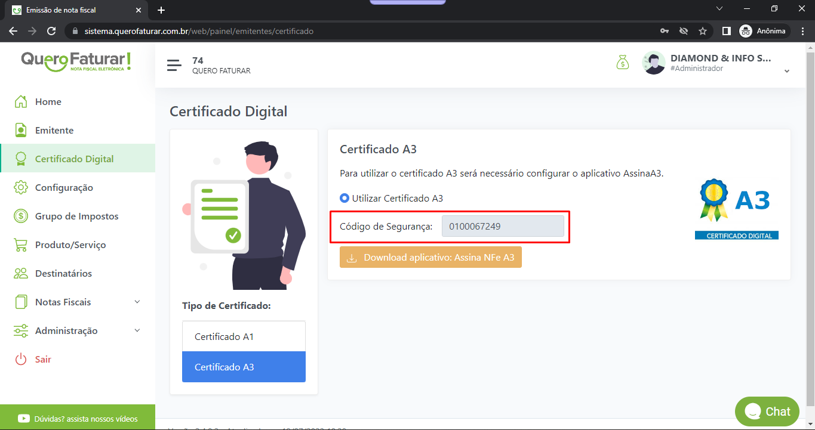Click the Emitente badge icon
The height and width of the screenshot is (430, 815).
tap(21, 130)
